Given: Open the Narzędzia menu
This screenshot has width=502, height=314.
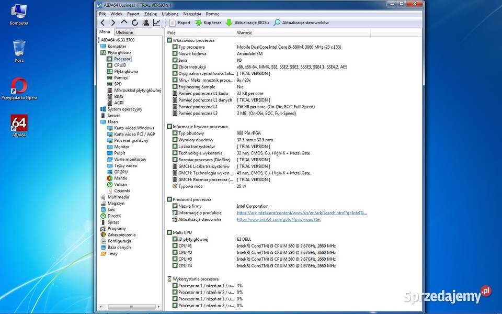Looking at the screenshot, I should coord(192,14).
